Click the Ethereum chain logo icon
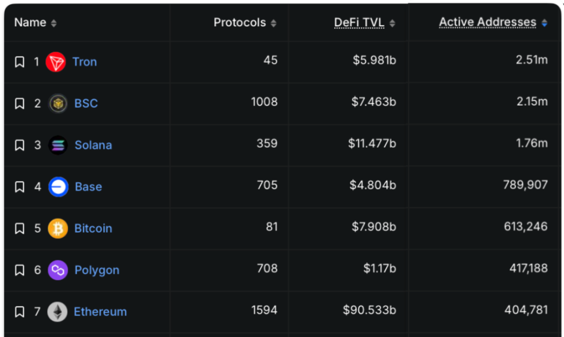Image resolution: width=564 pixels, height=337 pixels. point(57,312)
